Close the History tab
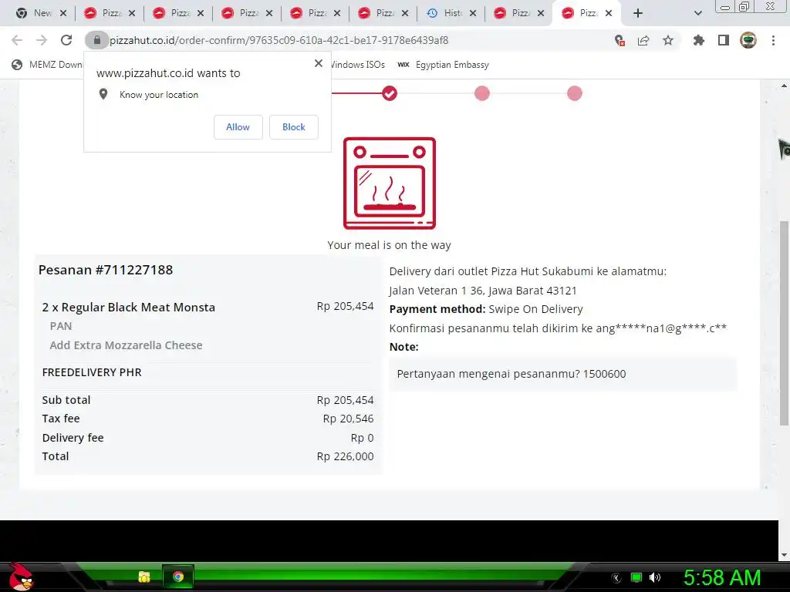The width and height of the screenshot is (790, 592). pos(473,14)
